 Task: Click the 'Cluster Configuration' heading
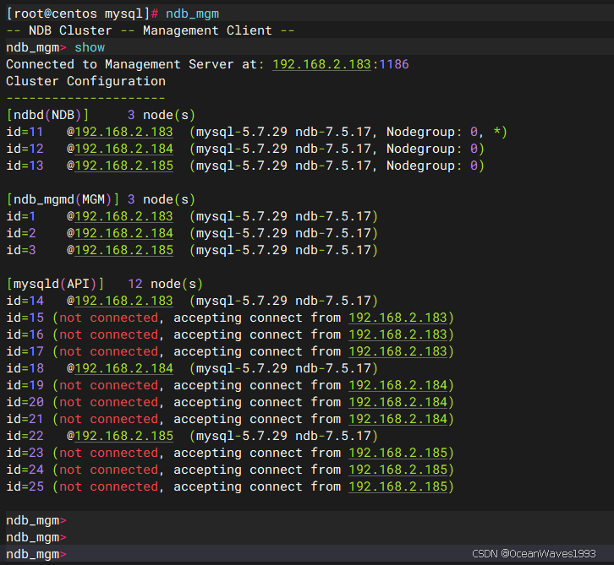(x=85, y=81)
